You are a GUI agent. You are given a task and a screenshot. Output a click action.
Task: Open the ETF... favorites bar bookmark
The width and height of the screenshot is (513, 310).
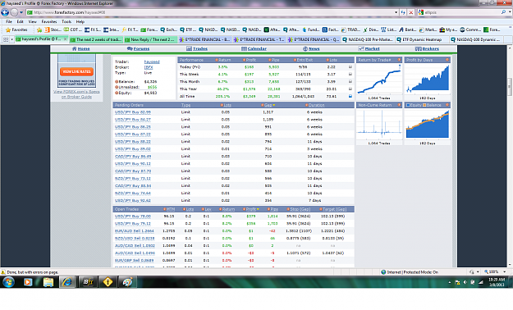(x=188, y=30)
